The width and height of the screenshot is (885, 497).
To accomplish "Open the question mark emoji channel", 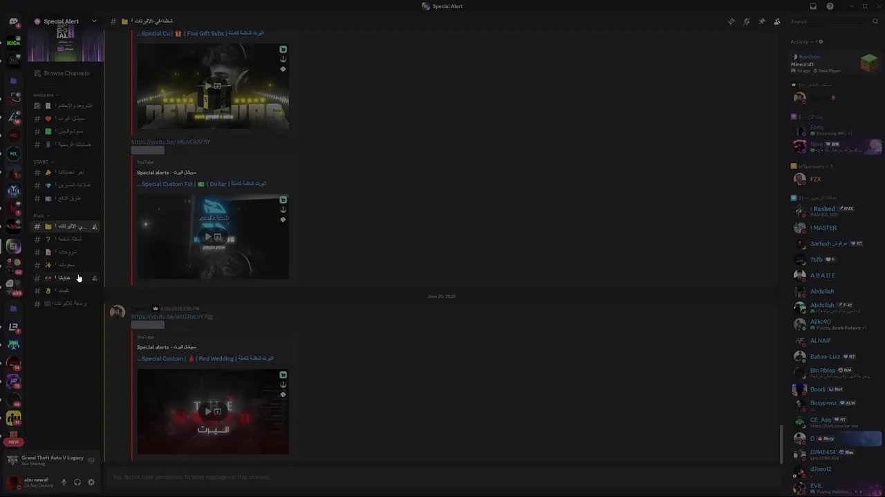I will (66, 239).
